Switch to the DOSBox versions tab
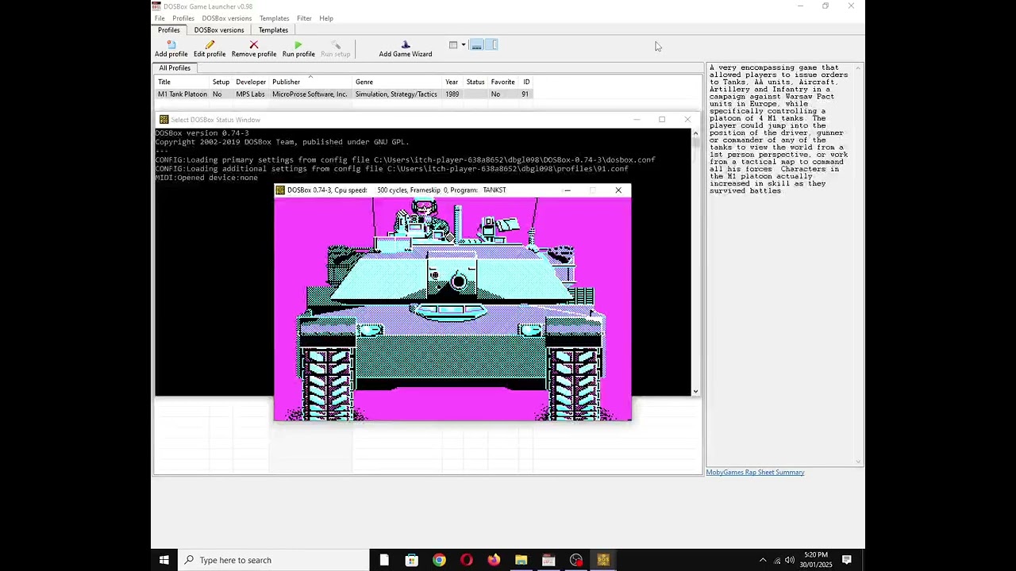This screenshot has width=1016, height=571. 219,30
